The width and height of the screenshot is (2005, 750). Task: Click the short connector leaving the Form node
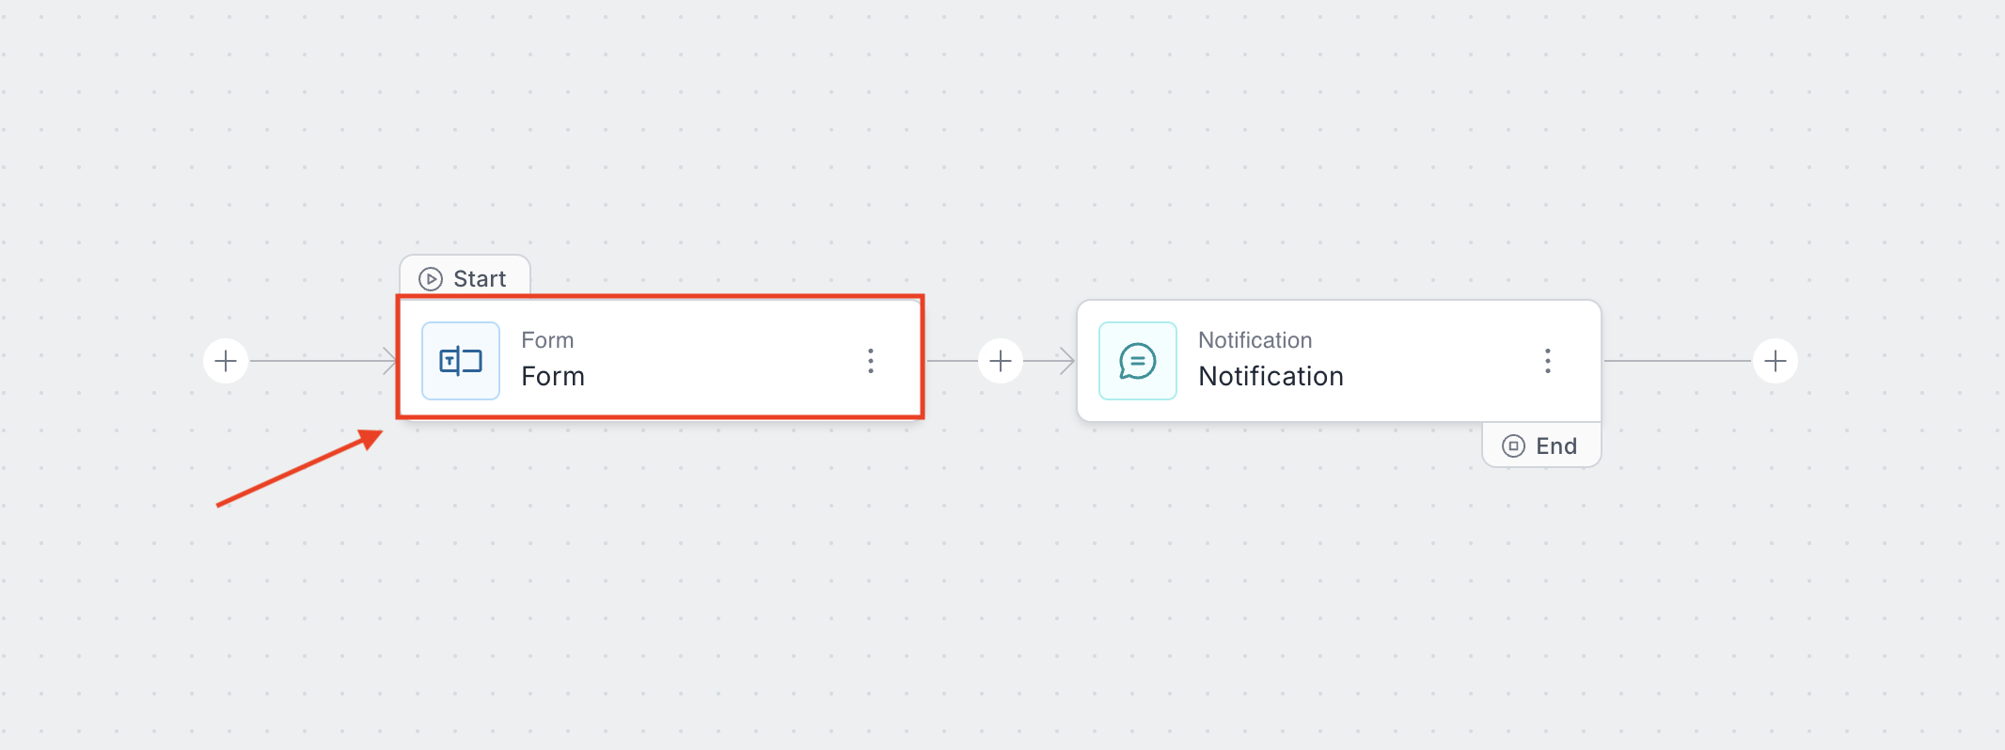tap(952, 361)
